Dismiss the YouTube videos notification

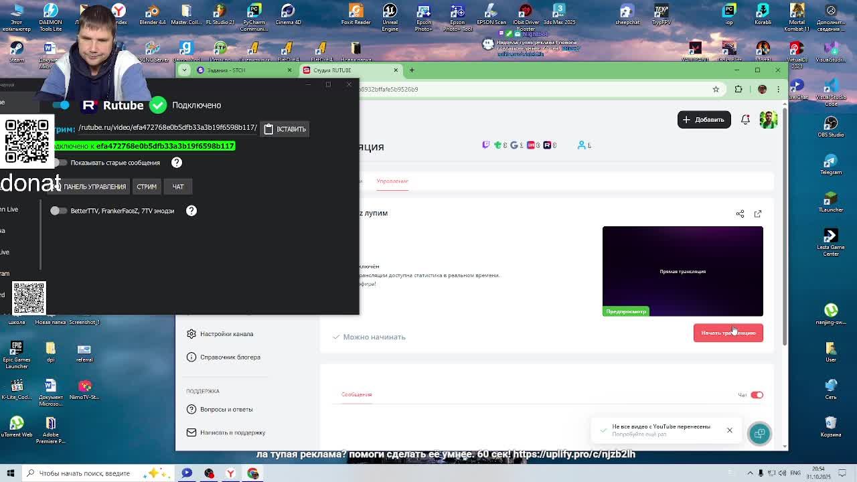730,430
